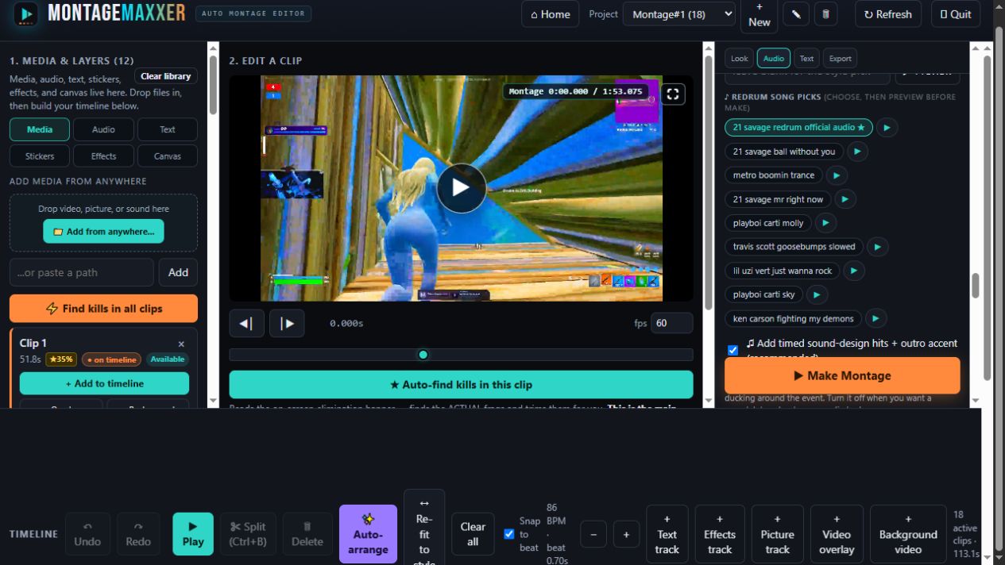
Task: Click Clear library button
Action: [x=166, y=76]
